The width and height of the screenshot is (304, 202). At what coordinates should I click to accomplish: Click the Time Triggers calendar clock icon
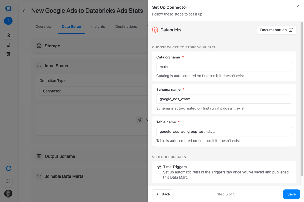pos(159,167)
